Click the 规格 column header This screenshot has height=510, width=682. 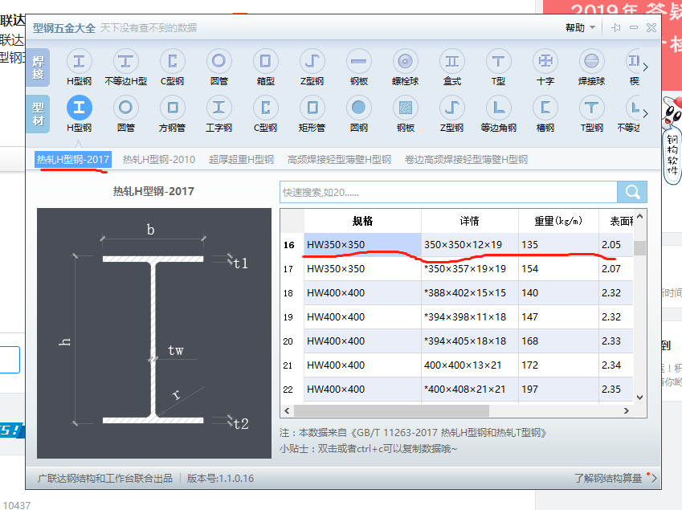tap(362, 221)
